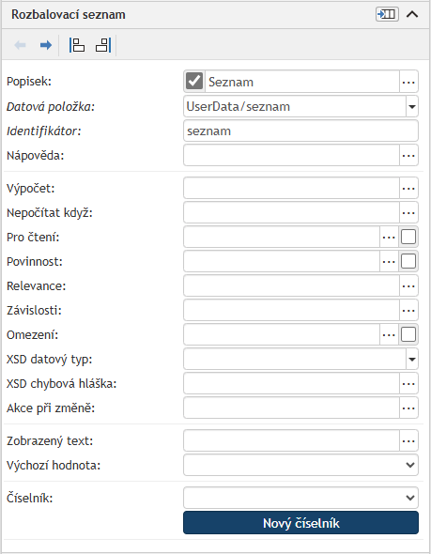Viewport: 431px width, 554px height.
Task: Open the Datová položka dropdown
Action: tap(412, 106)
